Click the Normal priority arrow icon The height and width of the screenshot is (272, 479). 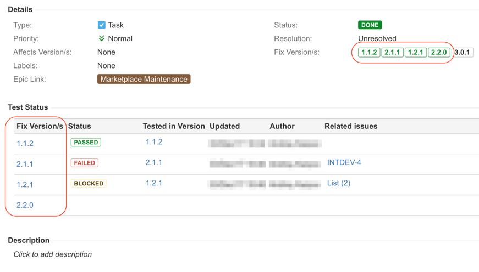[101, 38]
